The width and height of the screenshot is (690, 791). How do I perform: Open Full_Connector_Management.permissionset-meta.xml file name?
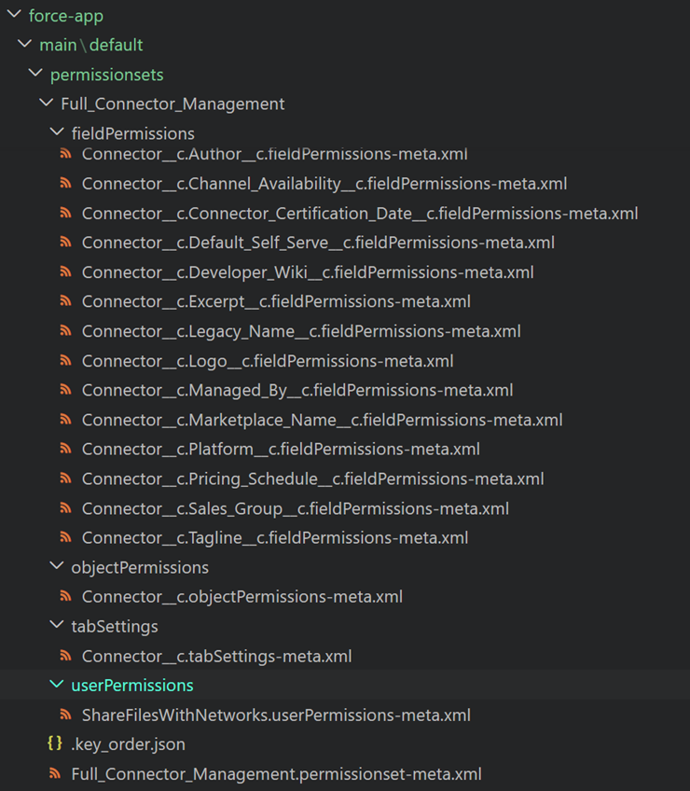pos(276,774)
